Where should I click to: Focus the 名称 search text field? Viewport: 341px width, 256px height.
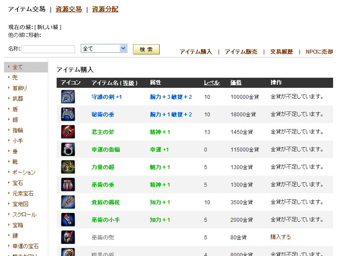pyautogui.click(x=48, y=49)
